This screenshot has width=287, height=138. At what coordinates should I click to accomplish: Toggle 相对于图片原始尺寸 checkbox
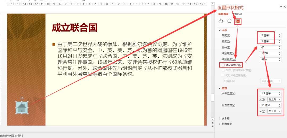[223, 70]
